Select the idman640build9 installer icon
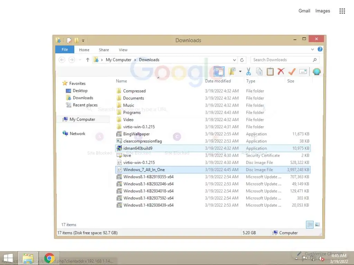The image size is (354, 265). (x=119, y=148)
